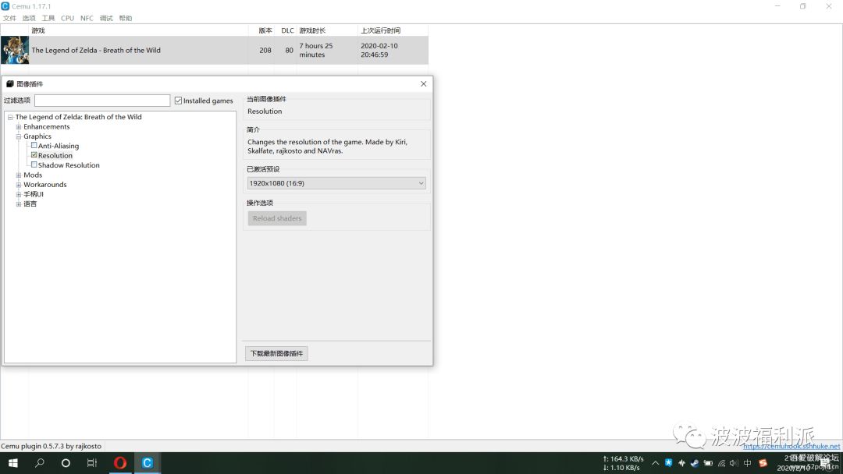The height and width of the screenshot is (474, 843).
Task: Click the network speed indicator
Action: click(x=623, y=463)
